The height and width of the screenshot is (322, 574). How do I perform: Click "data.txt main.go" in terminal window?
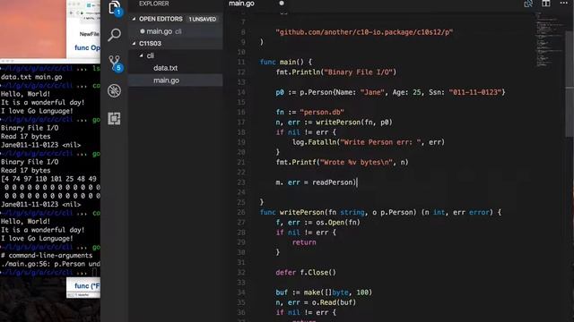coord(31,77)
